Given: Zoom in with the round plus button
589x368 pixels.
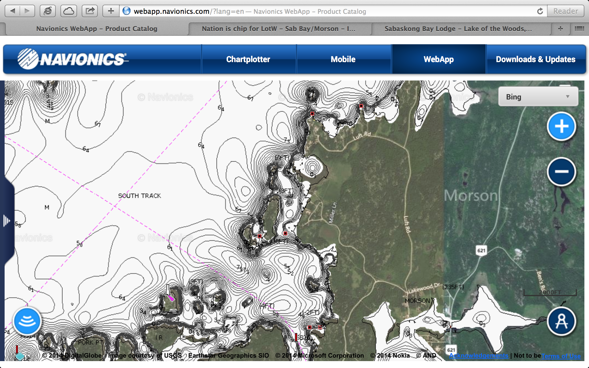Looking at the screenshot, I should [561, 126].
